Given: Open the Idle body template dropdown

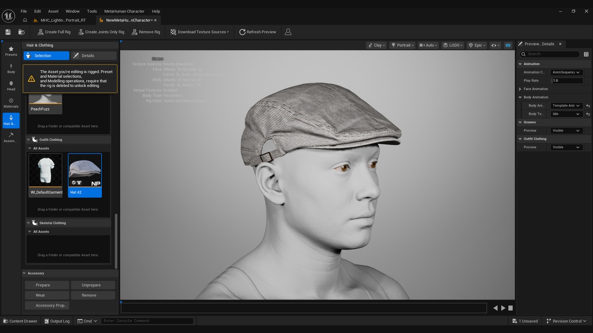Looking at the screenshot, I should pos(566,114).
